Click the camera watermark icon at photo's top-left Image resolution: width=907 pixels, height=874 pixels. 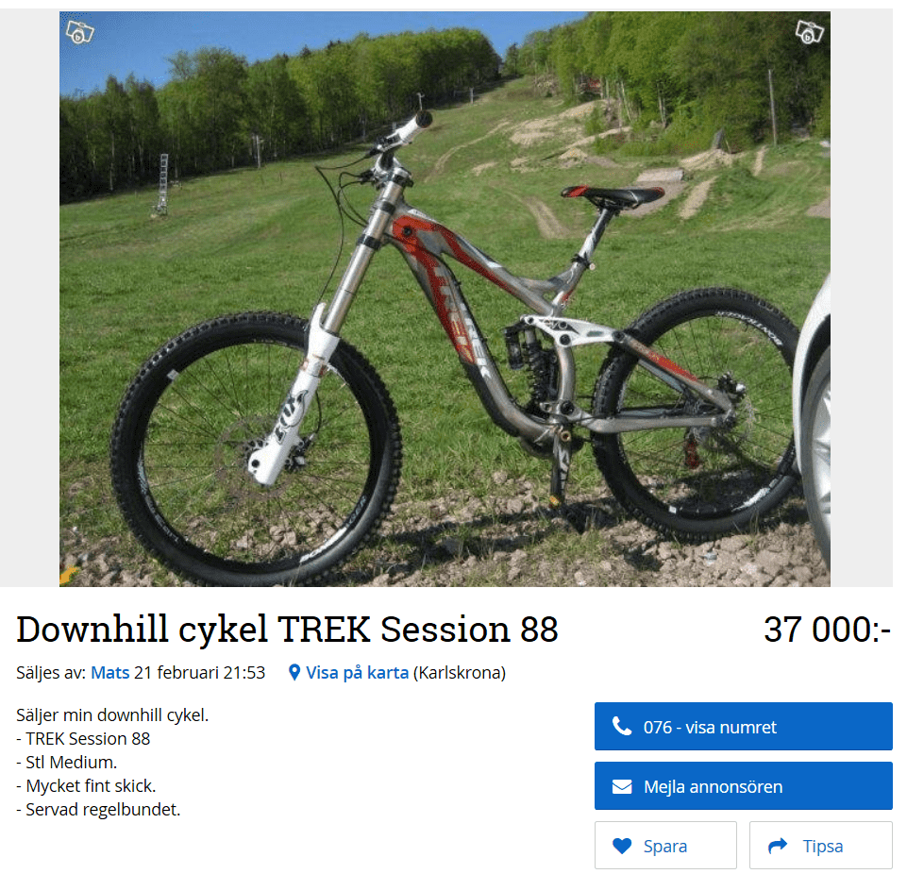tap(80, 32)
